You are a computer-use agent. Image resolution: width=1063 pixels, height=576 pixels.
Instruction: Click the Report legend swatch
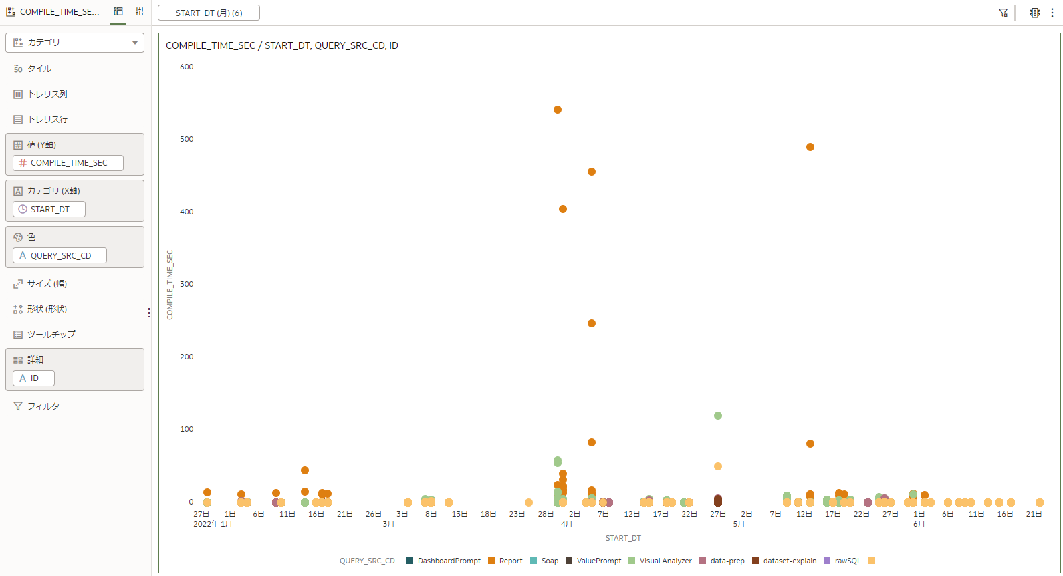coord(491,561)
